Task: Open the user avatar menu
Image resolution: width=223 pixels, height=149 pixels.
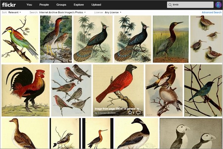Action: [218, 5]
